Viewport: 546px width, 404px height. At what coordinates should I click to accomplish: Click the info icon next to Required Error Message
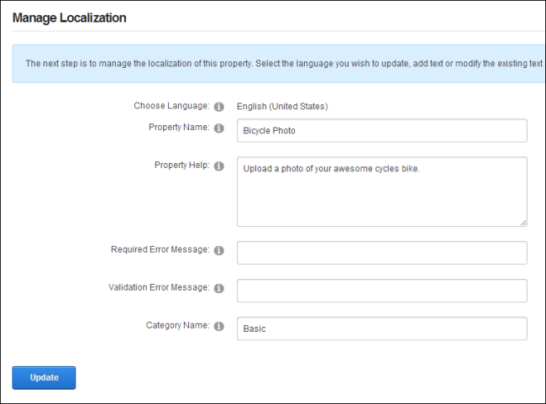pyautogui.click(x=218, y=250)
